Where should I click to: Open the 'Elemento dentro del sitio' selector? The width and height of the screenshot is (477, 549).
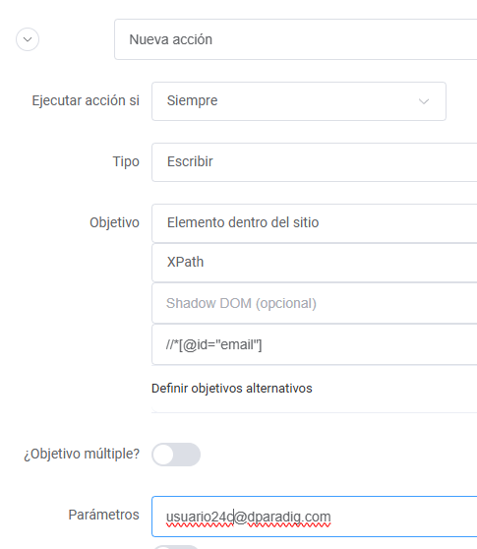(x=315, y=223)
